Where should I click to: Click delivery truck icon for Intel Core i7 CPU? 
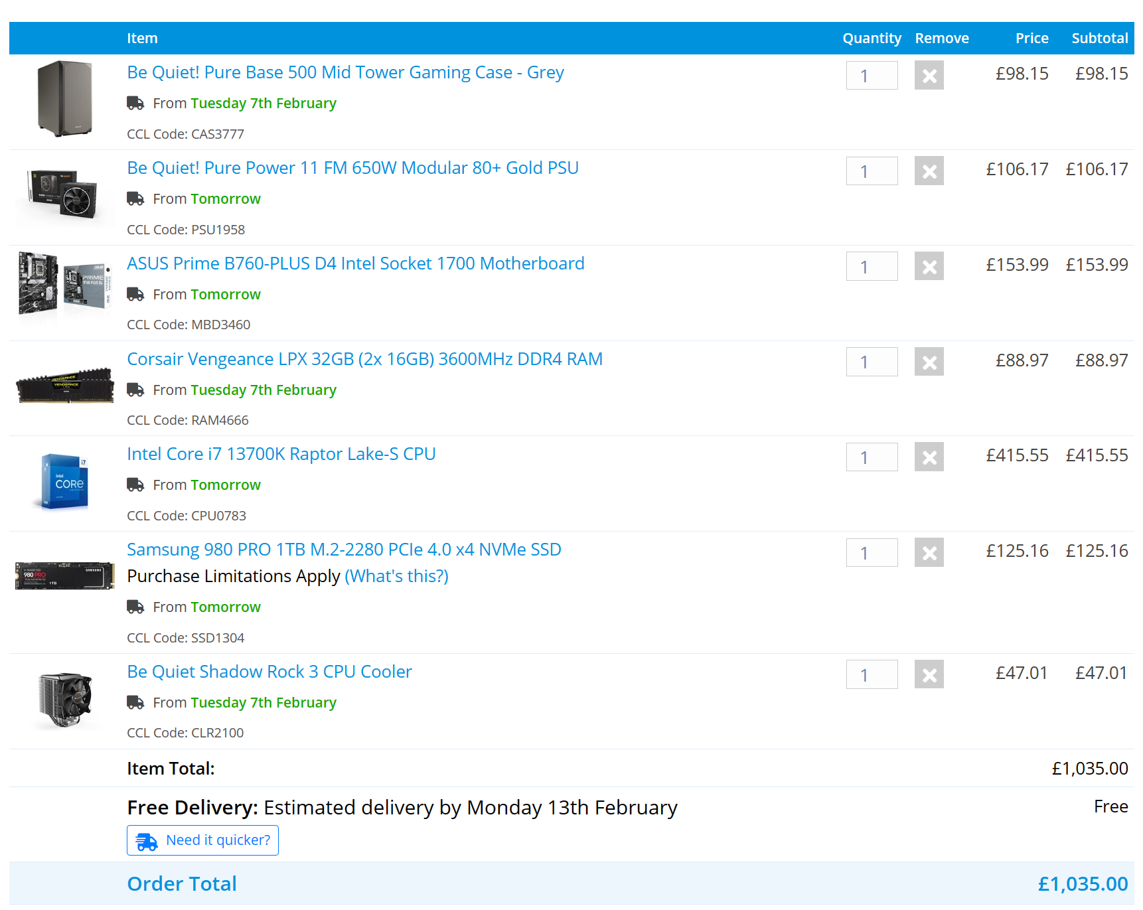135,485
